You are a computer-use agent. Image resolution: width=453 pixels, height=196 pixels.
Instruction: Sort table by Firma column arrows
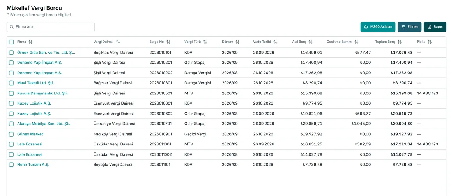31,42
